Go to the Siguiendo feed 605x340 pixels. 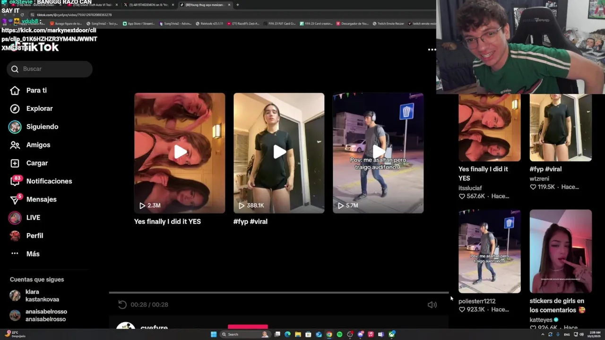[34, 127]
